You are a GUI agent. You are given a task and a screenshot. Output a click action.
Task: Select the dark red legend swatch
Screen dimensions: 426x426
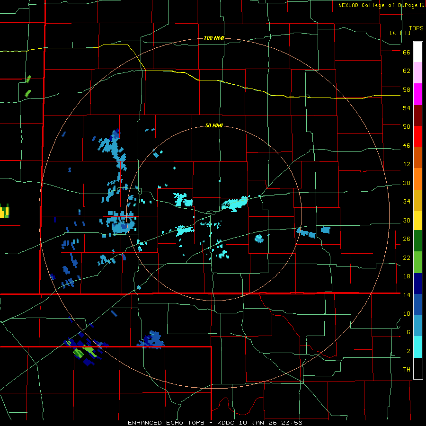tap(418, 116)
